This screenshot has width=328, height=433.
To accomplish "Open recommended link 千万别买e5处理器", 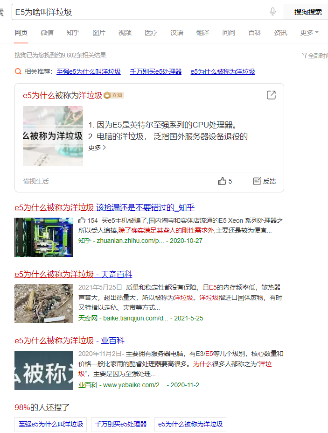I will 155,71.
